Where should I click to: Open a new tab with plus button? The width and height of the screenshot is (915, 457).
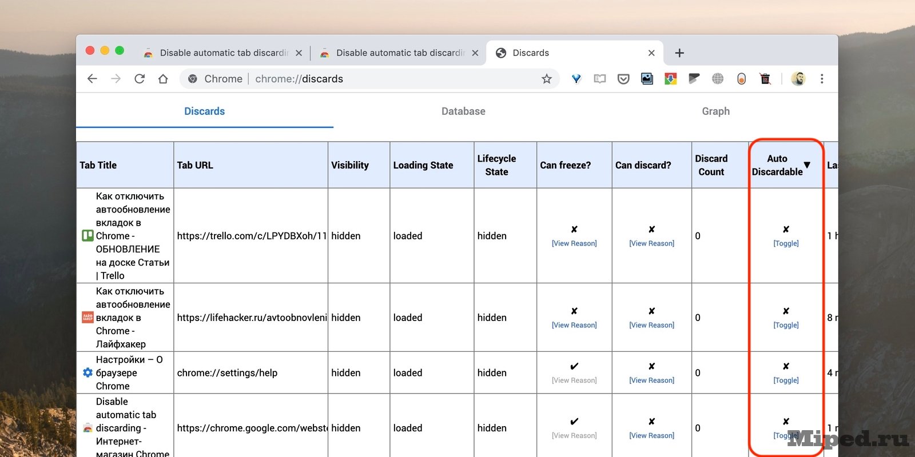point(679,53)
